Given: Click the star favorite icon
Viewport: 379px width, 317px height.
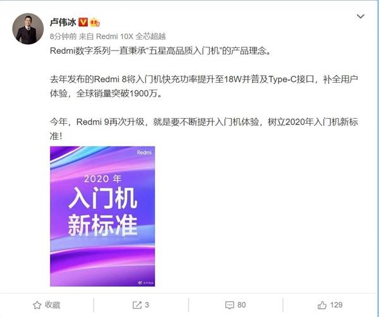Looking at the screenshot, I should point(37,305).
